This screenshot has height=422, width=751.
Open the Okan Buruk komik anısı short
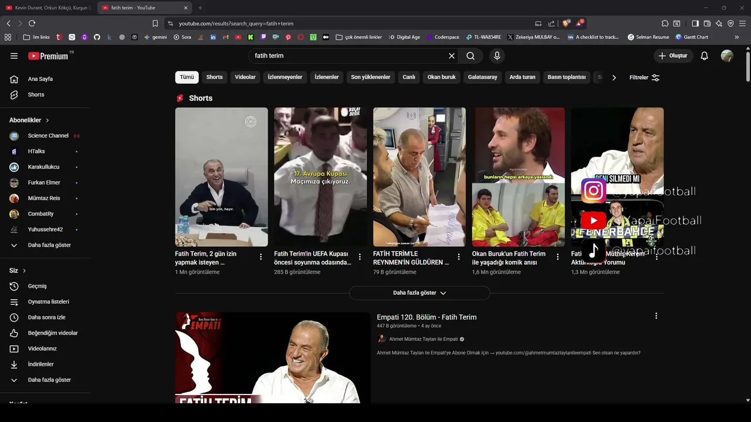(x=519, y=177)
